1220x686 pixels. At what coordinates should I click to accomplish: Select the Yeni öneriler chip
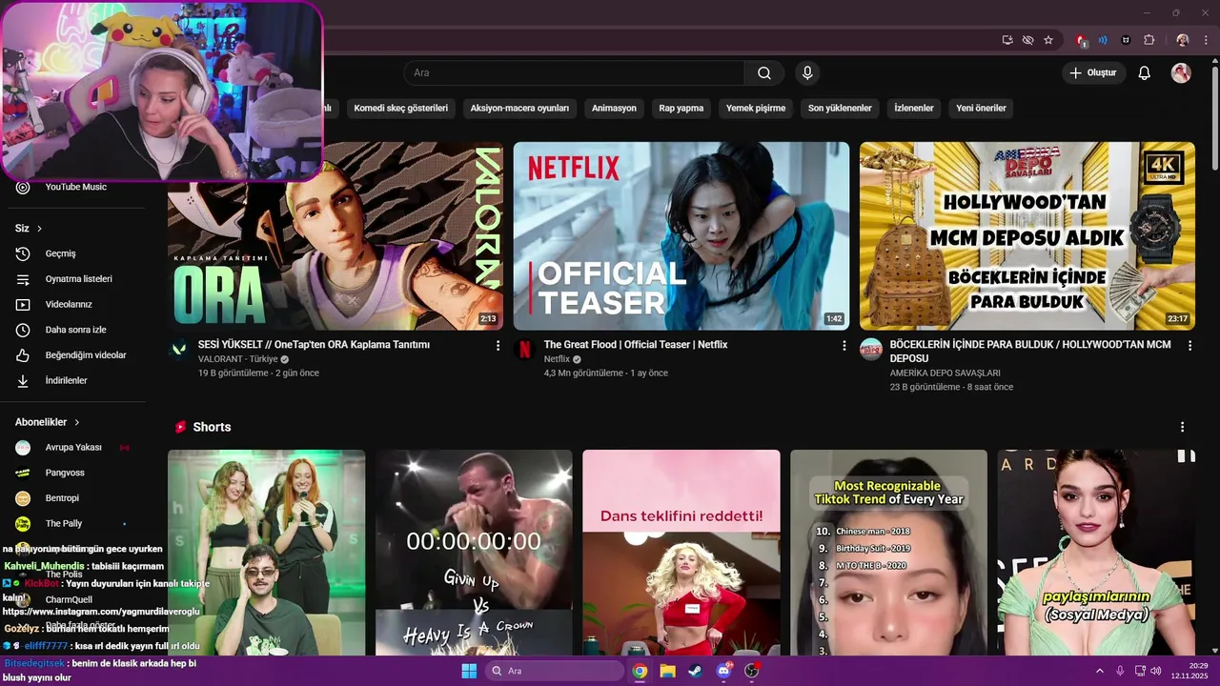[981, 108]
